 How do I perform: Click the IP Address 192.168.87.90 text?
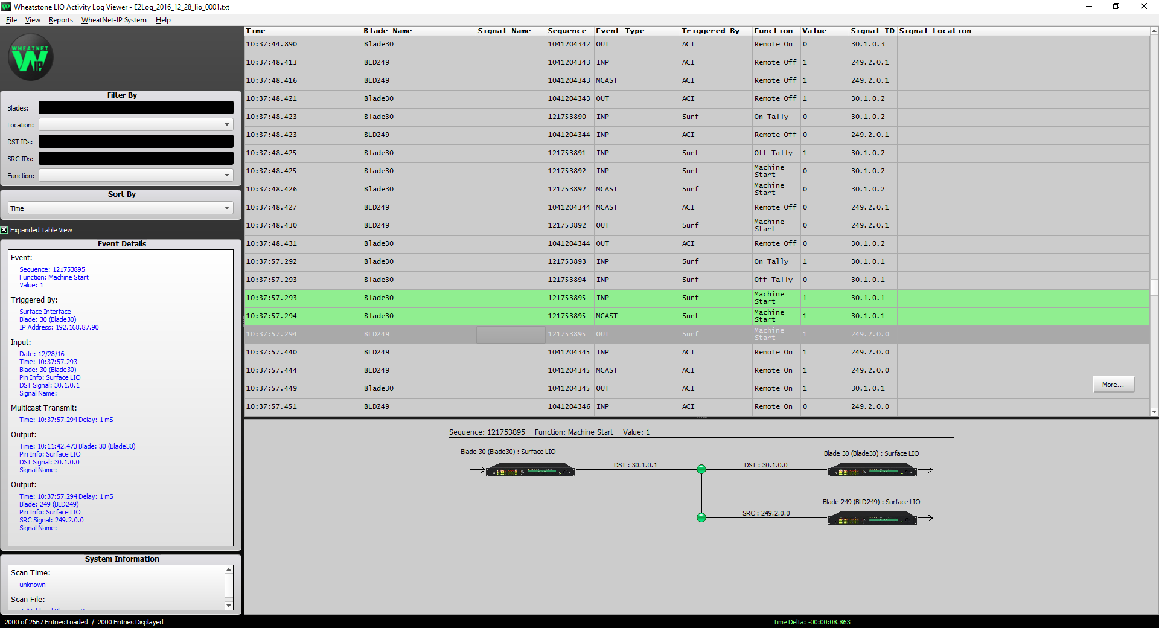coord(59,327)
